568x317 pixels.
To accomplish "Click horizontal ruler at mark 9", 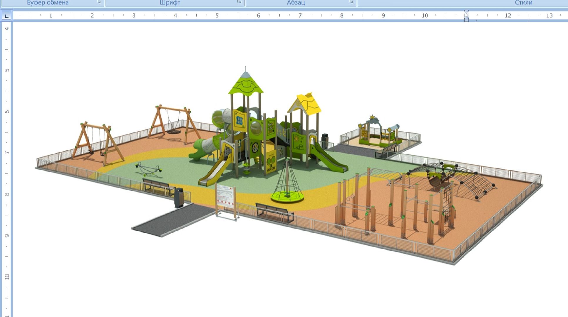I will (383, 16).
